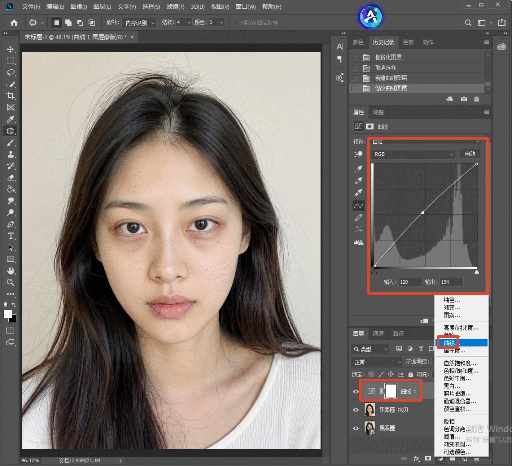Check the 对所有图层取样 checkbox
Viewport: 512px width, 466px height.
236,23
